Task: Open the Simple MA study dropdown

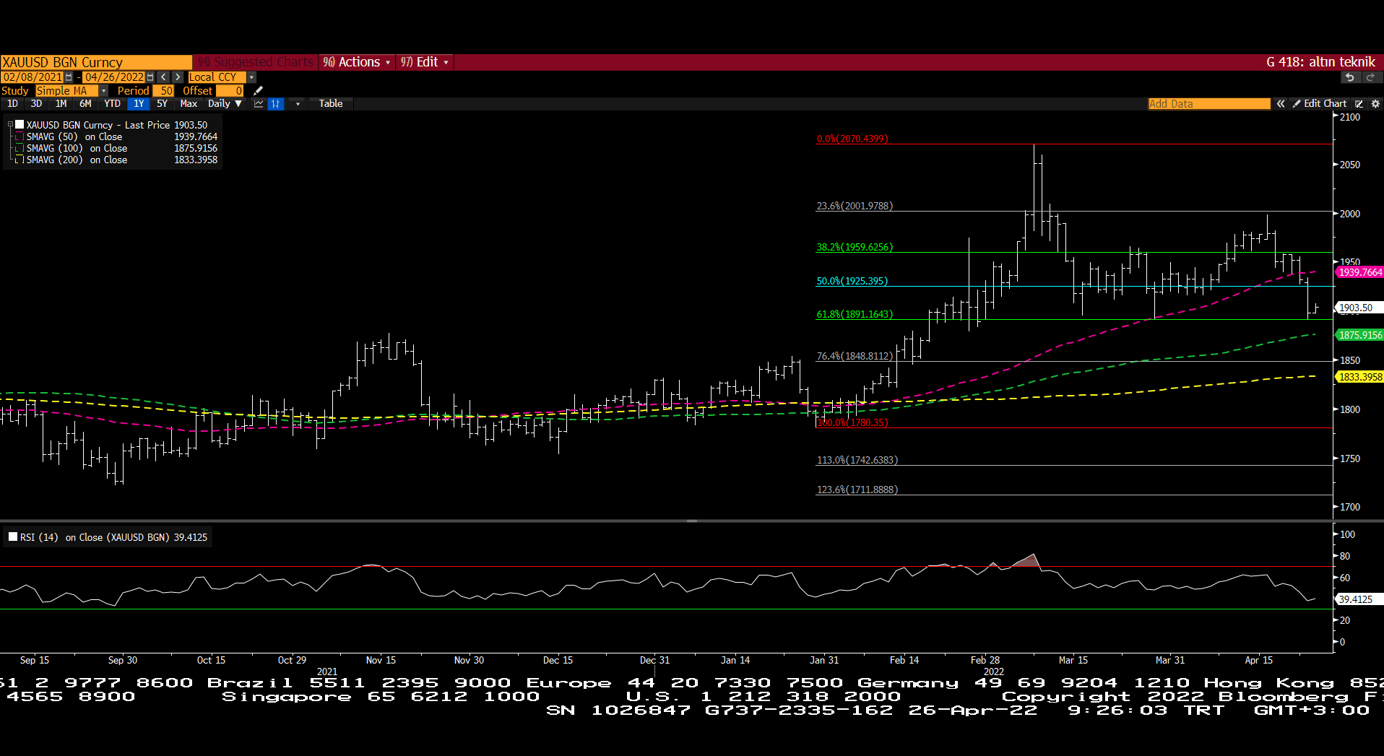Action: [104, 91]
